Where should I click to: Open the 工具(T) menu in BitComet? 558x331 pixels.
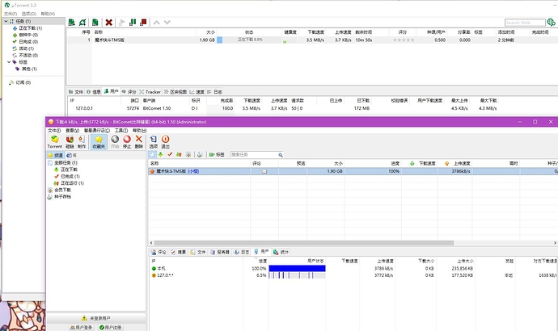pyautogui.click(x=121, y=130)
